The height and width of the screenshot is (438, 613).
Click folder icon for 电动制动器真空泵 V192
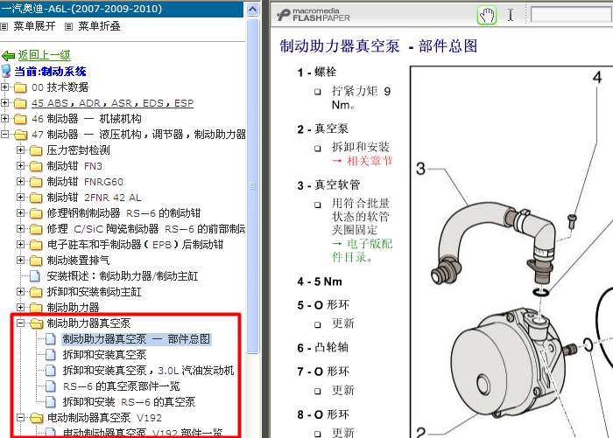[37, 418]
